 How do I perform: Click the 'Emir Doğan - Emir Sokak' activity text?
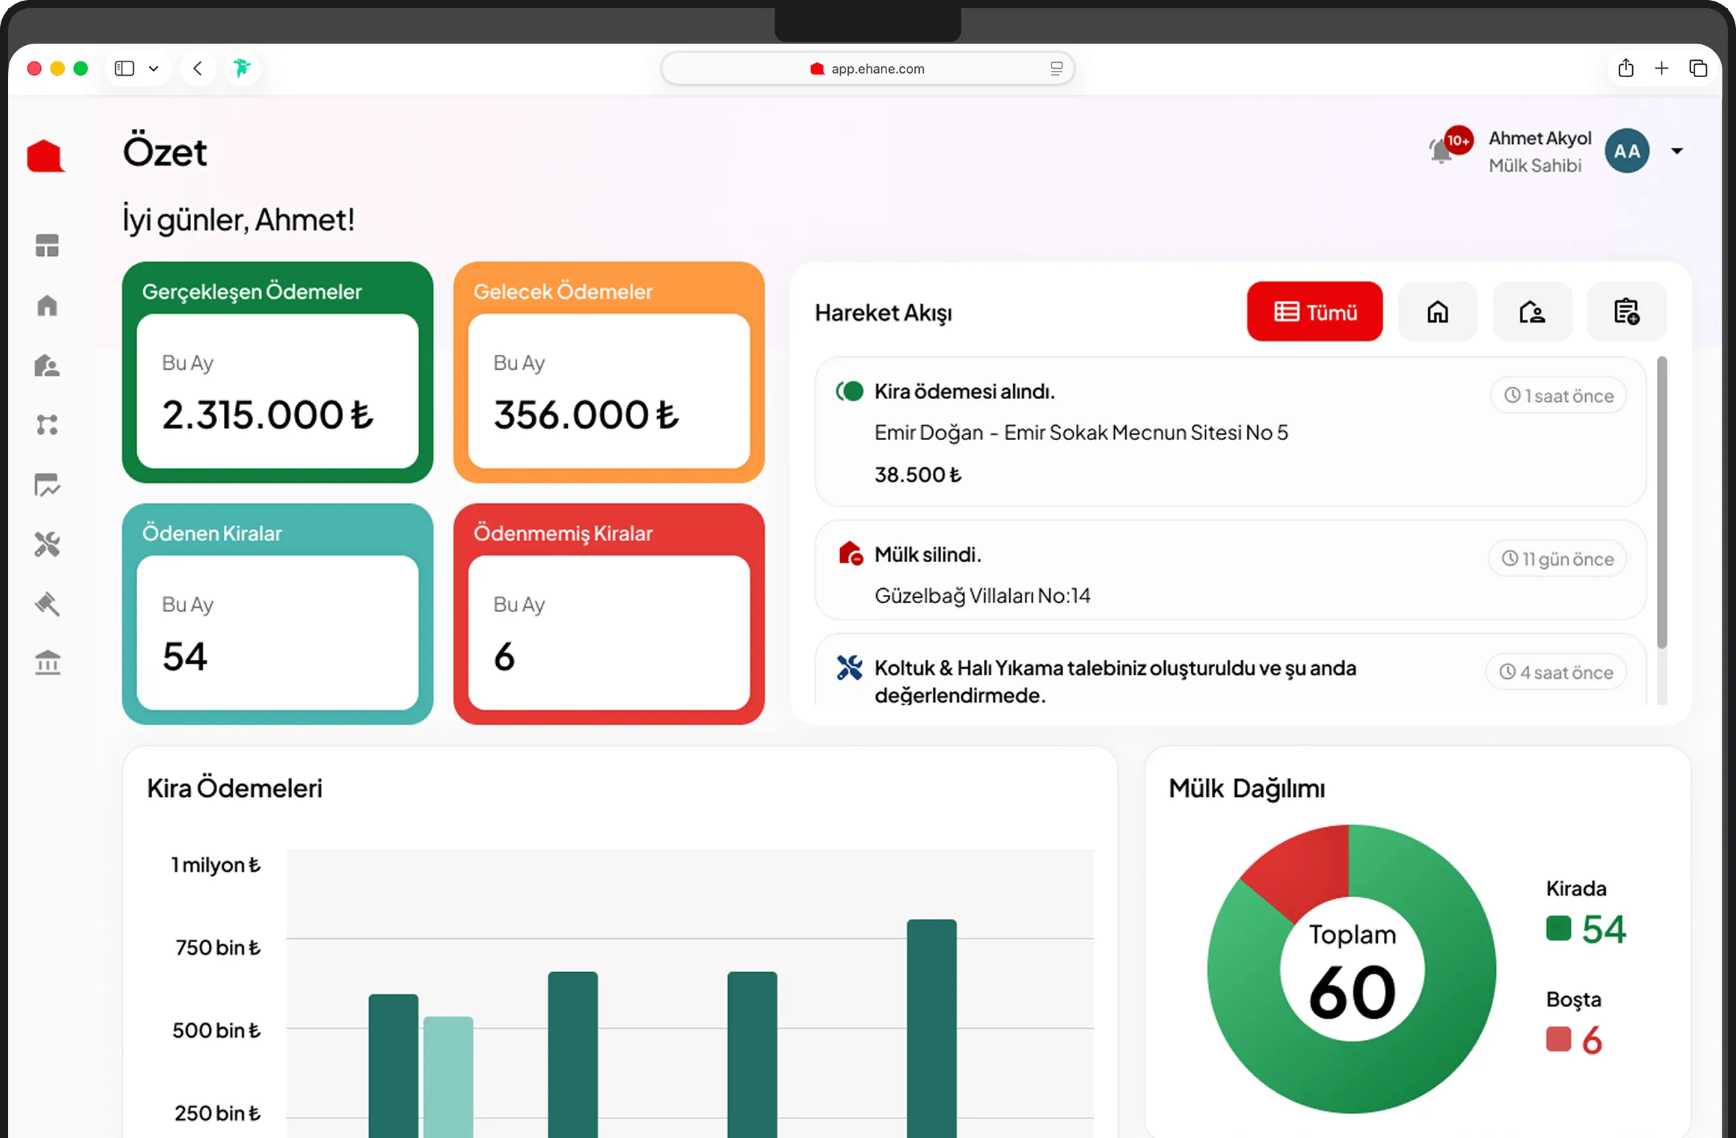(1081, 433)
